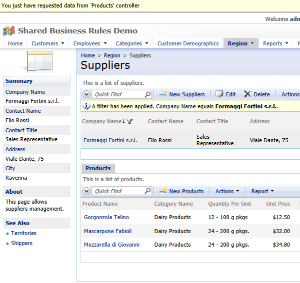Click in the suppliers Quick Find field

coord(118,94)
